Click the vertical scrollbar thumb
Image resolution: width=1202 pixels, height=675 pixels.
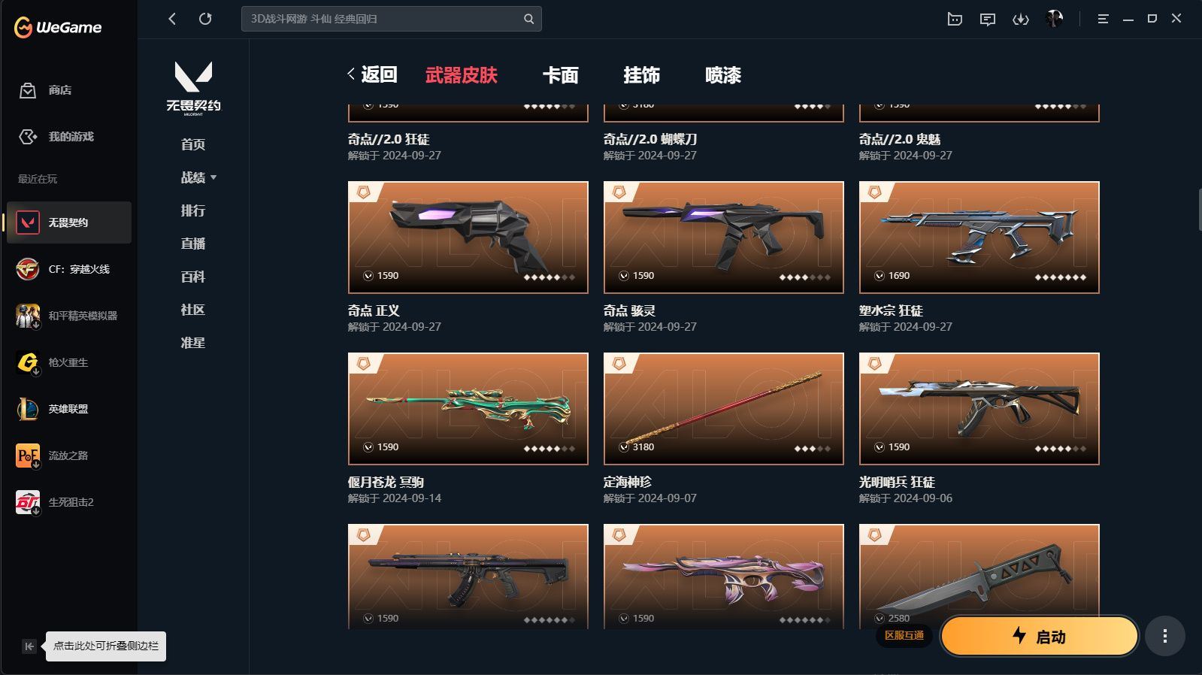[x=1199, y=210]
